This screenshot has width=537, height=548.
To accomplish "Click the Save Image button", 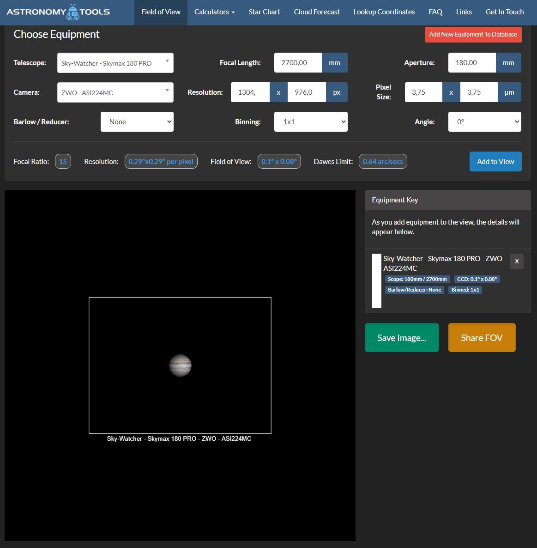I will 402,338.
